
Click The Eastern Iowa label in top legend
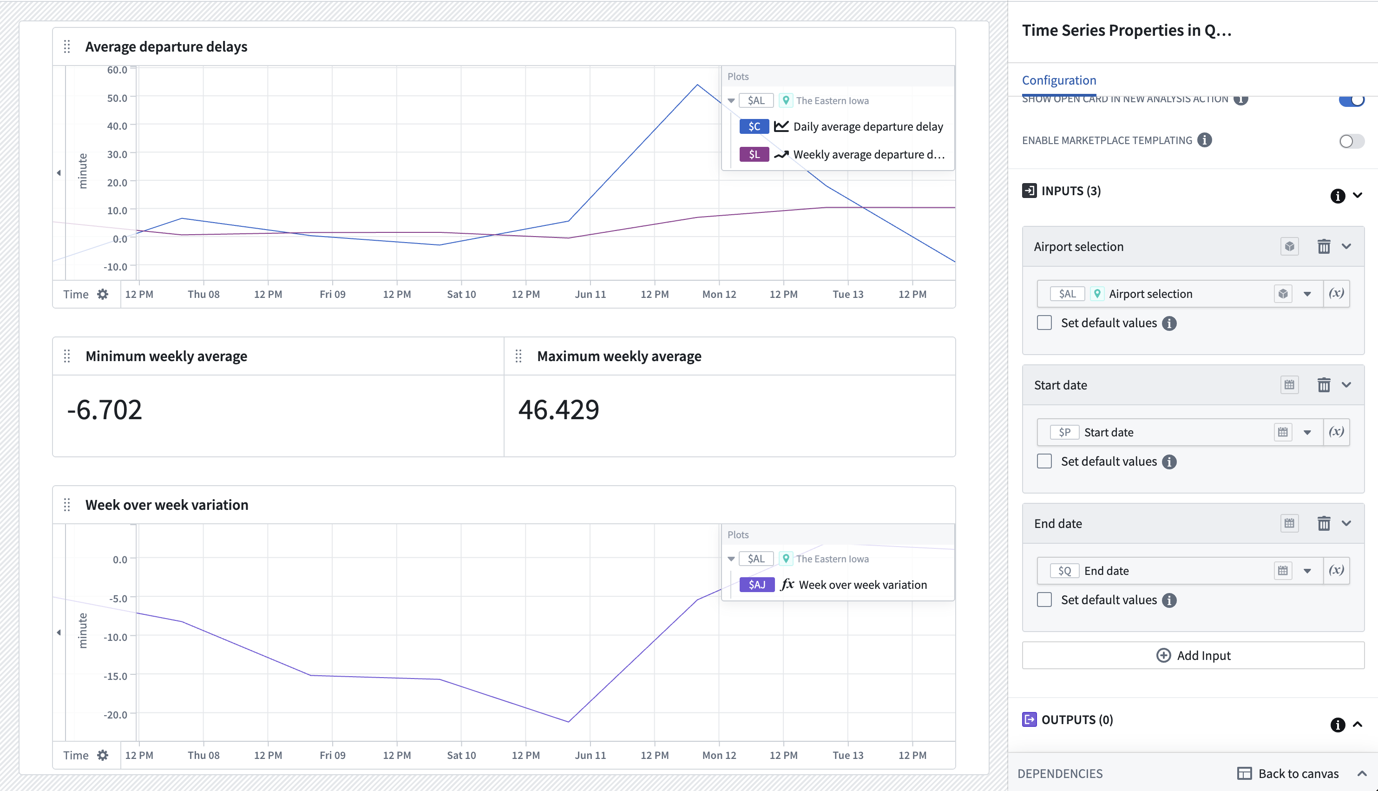pyautogui.click(x=833, y=100)
